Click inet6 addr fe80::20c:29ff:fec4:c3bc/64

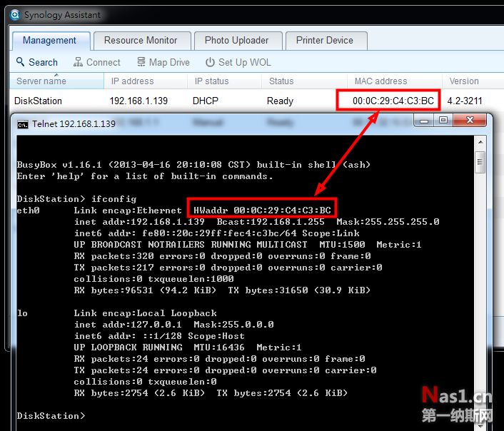click(186, 233)
